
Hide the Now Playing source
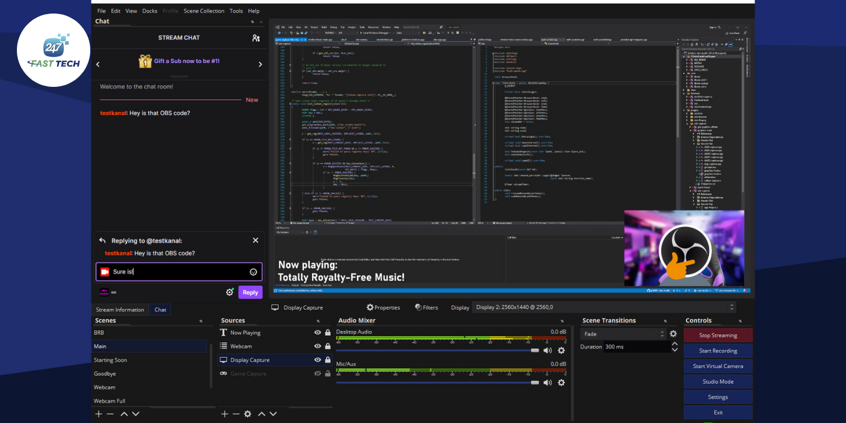pyautogui.click(x=318, y=333)
